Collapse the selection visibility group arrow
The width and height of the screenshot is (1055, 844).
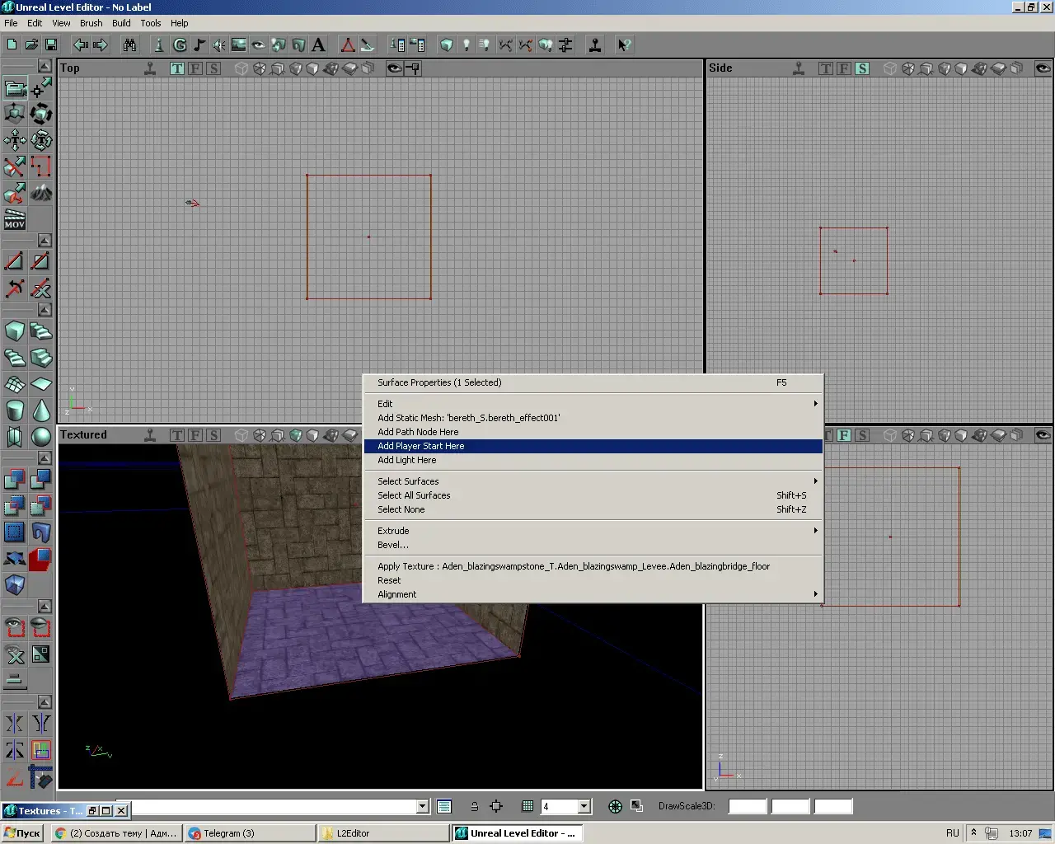pyautogui.click(x=45, y=607)
